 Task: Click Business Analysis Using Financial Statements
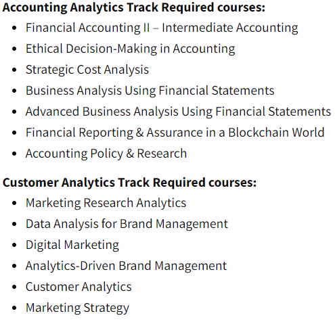click(x=150, y=91)
